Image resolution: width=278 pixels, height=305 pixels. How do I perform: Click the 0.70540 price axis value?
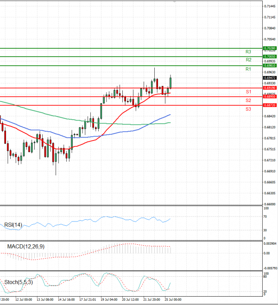point(270,39)
